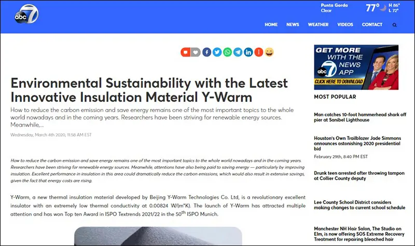The image size is (415, 246).
Task: Open the CONTACT menu item
Action: (x=372, y=25)
